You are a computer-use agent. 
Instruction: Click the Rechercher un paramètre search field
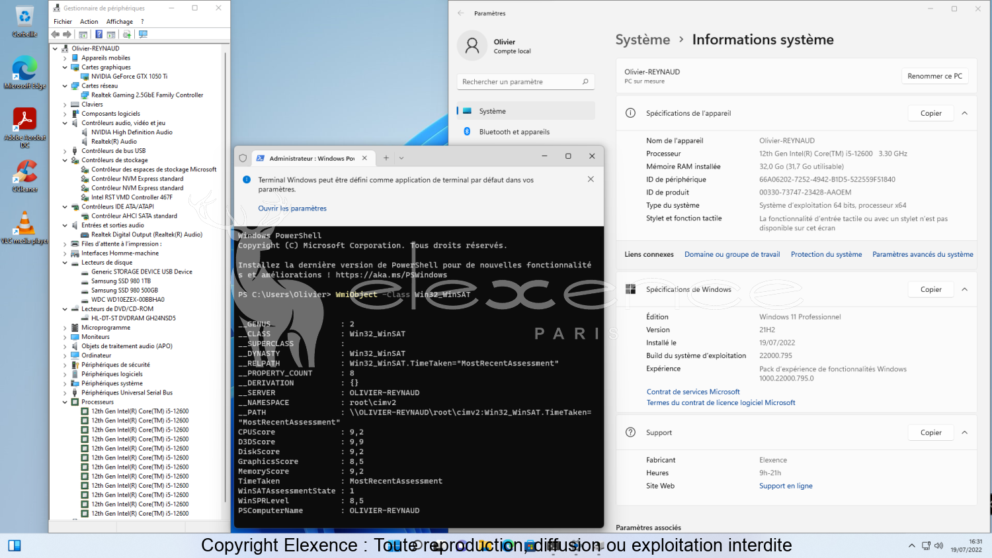(526, 81)
